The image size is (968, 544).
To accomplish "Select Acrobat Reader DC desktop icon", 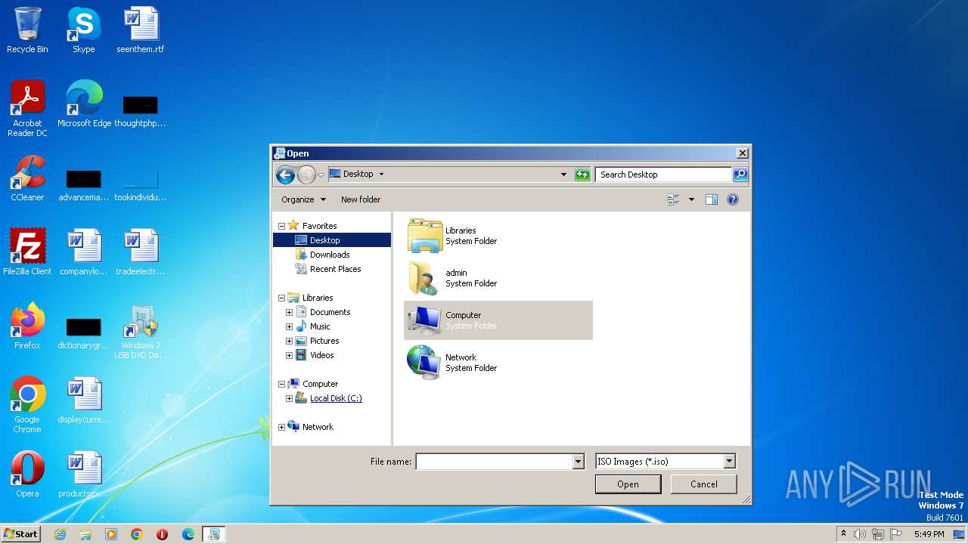I will pyautogui.click(x=27, y=109).
